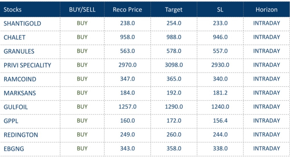The width and height of the screenshot is (290, 158).
Task: Click the Reco Price column header
Action: [x=127, y=10]
